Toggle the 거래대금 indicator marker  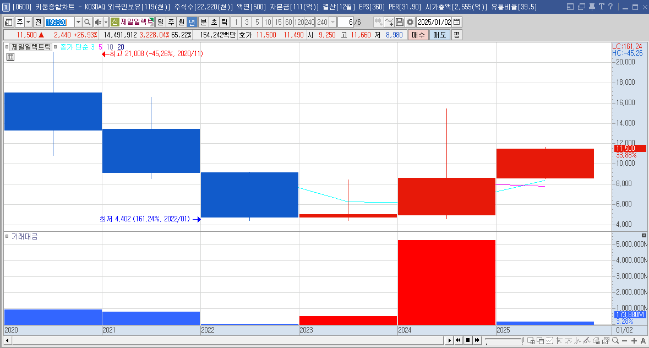click(x=7, y=236)
